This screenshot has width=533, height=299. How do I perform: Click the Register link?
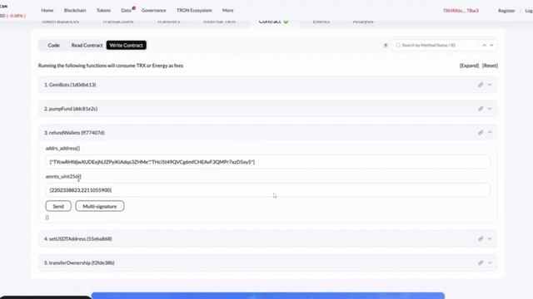tap(506, 11)
